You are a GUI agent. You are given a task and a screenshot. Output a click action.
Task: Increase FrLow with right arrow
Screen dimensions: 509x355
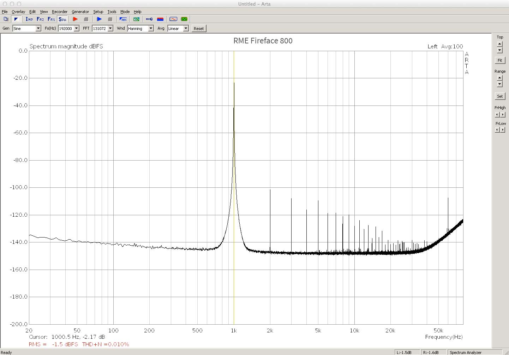[503, 130]
